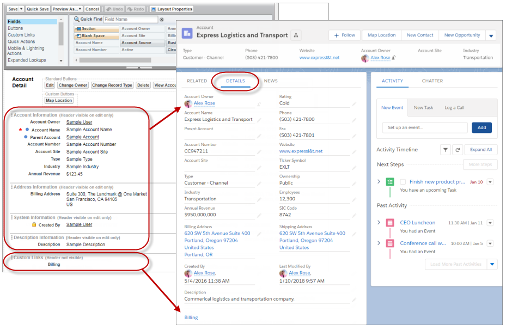This screenshot has height=336, width=506.
Task: Open the Billing custom link
Action: tap(191, 317)
